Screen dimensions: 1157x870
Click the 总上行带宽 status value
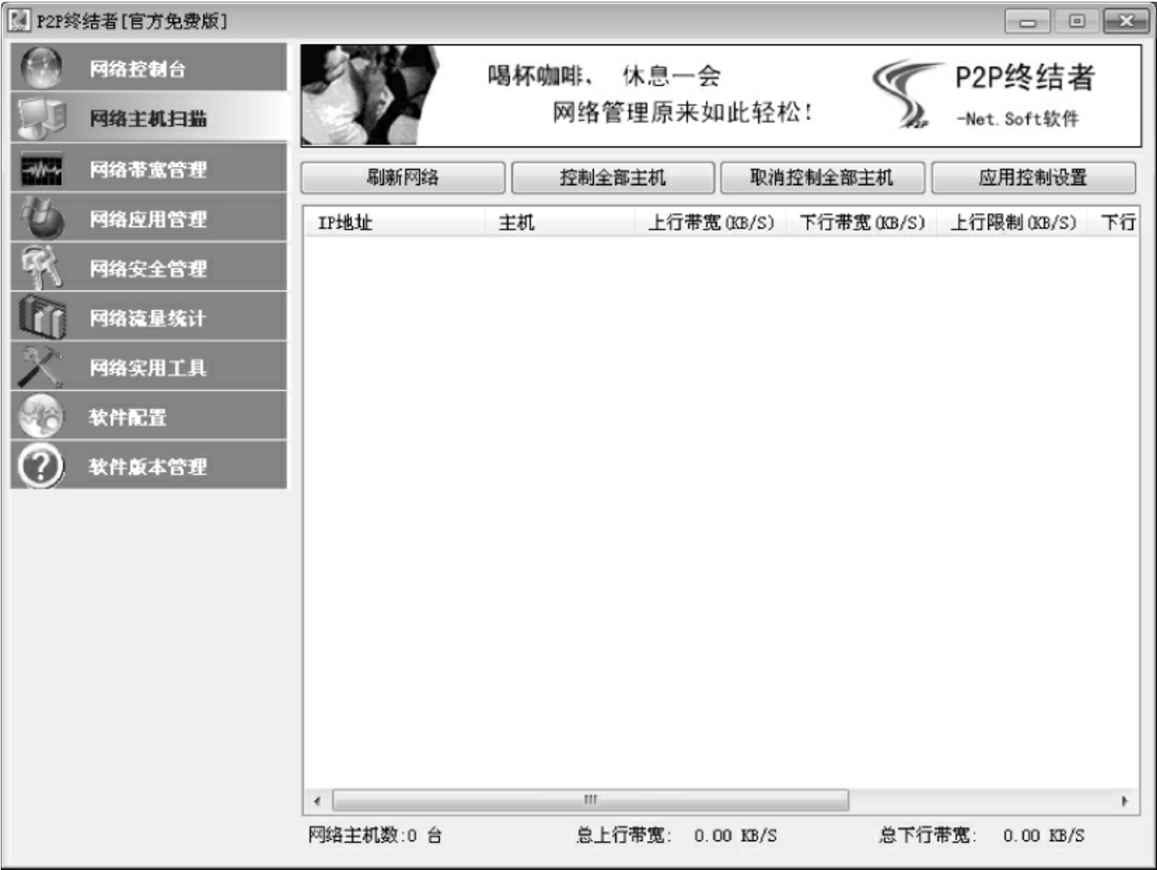click(735, 835)
